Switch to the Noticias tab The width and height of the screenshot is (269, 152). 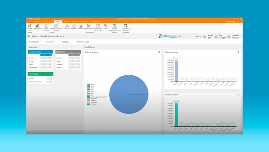point(65,42)
